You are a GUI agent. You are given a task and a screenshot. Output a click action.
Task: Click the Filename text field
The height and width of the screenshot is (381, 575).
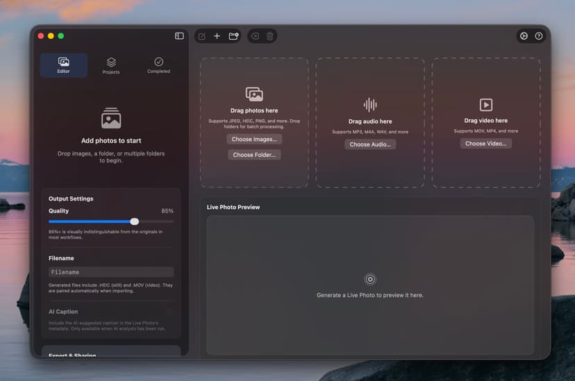click(111, 272)
